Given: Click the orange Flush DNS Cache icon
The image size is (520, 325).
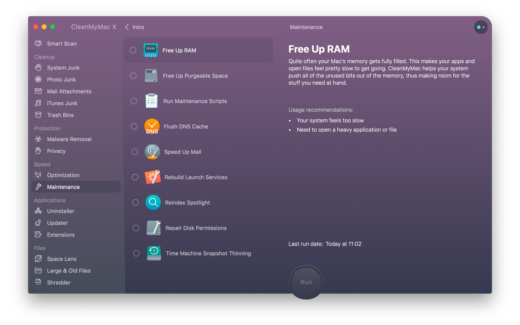Looking at the screenshot, I should [152, 126].
